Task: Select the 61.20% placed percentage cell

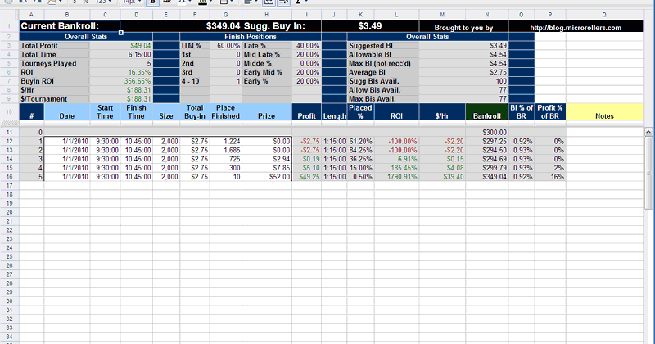Action: tap(360, 141)
